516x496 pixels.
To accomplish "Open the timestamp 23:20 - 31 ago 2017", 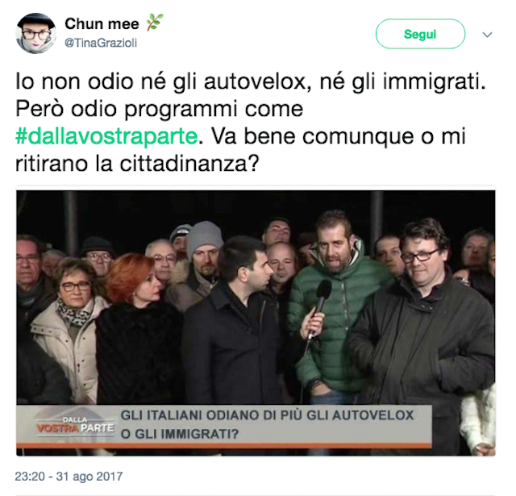I will (69, 477).
